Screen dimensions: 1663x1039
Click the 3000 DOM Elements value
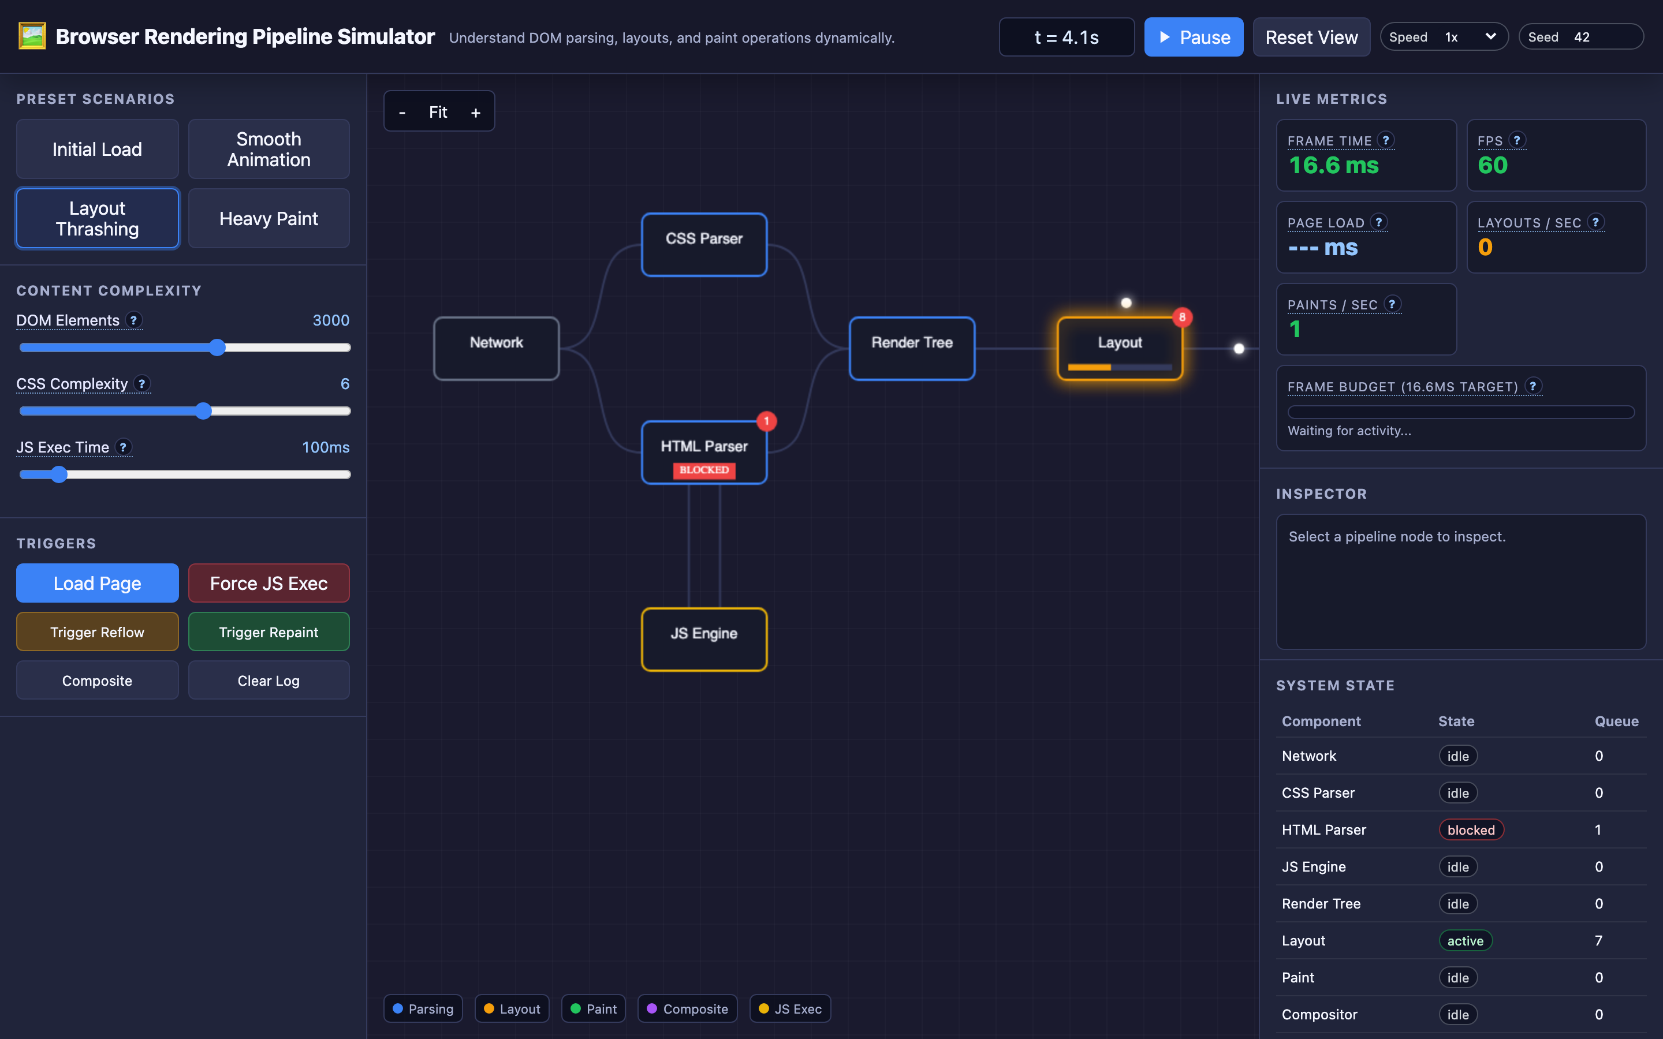(331, 320)
